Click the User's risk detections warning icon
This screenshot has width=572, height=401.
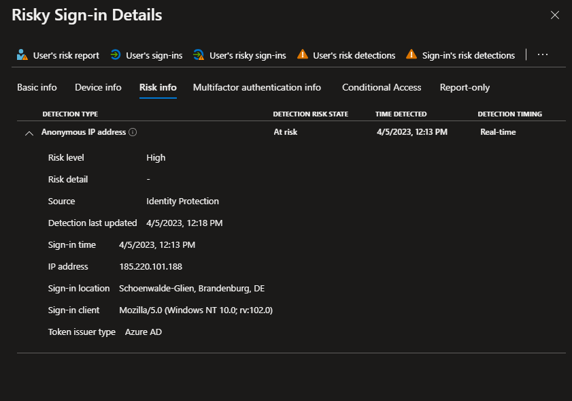click(303, 55)
